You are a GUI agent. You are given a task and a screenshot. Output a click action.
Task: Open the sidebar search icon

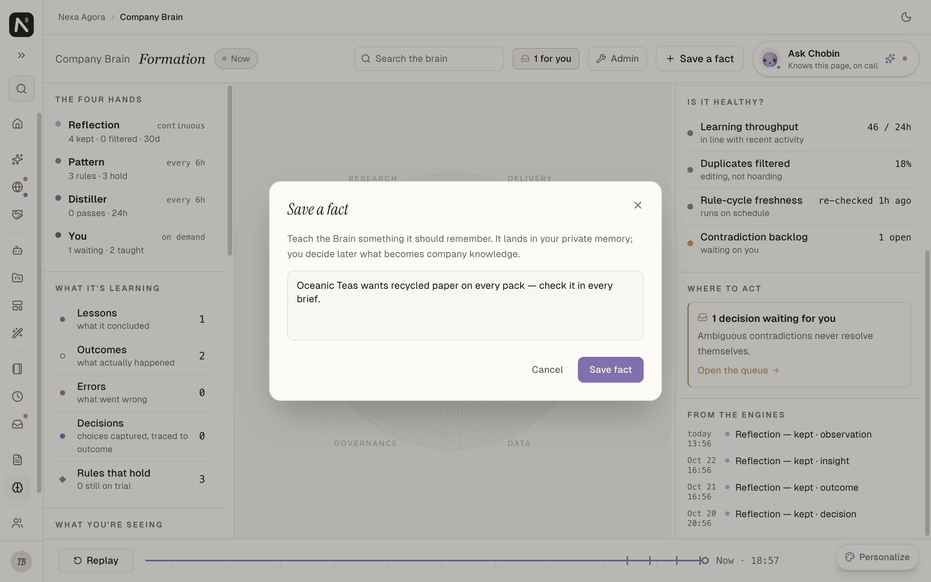coord(21,89)
